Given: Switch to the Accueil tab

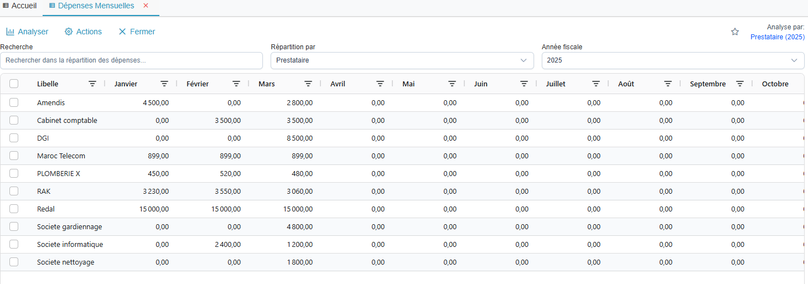Looking at the screenshot, I should tap(19, 6).
